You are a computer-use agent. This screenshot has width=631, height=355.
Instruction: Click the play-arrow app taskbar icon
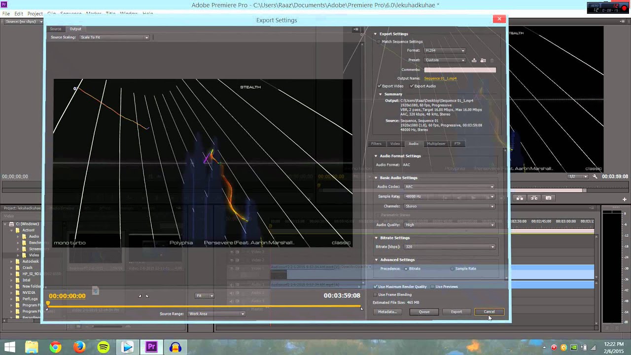point(128,347)
